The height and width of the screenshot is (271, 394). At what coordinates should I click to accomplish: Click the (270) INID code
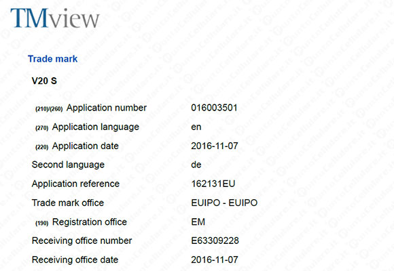pyautogui.click(x=41, y=128)
